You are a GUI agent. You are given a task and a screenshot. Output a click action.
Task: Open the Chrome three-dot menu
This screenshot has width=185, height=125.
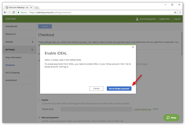[x=180, y=12]
